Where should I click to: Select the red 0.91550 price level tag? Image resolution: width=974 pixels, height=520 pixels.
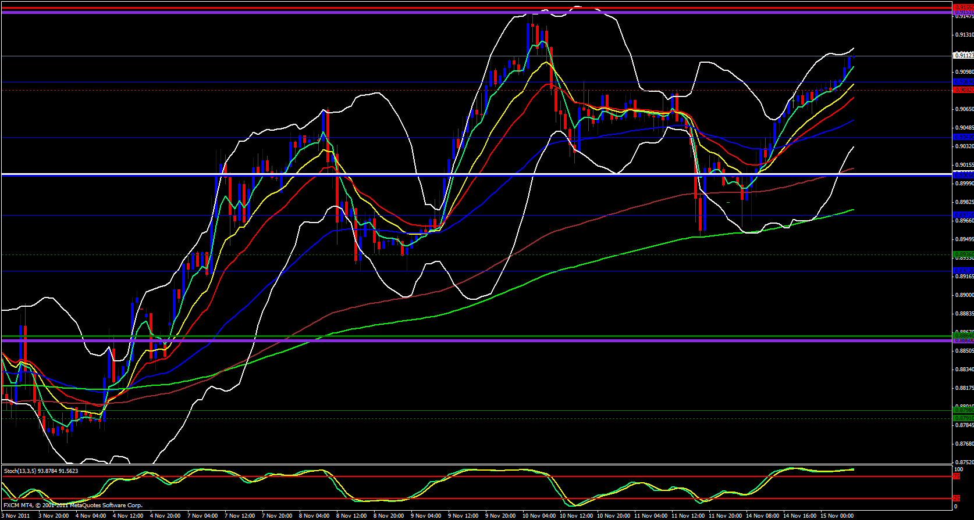[962, 8]
